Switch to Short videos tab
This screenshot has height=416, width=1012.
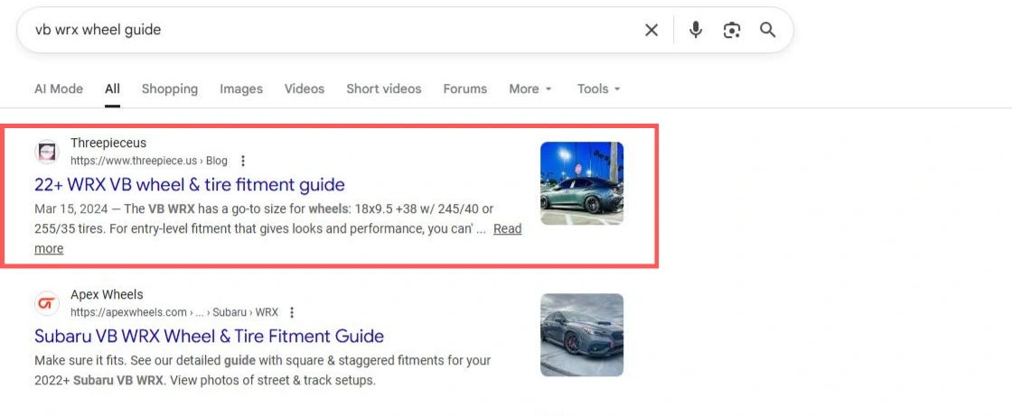pos(383,89)
